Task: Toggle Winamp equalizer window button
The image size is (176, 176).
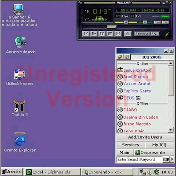Action: [157, 22]
